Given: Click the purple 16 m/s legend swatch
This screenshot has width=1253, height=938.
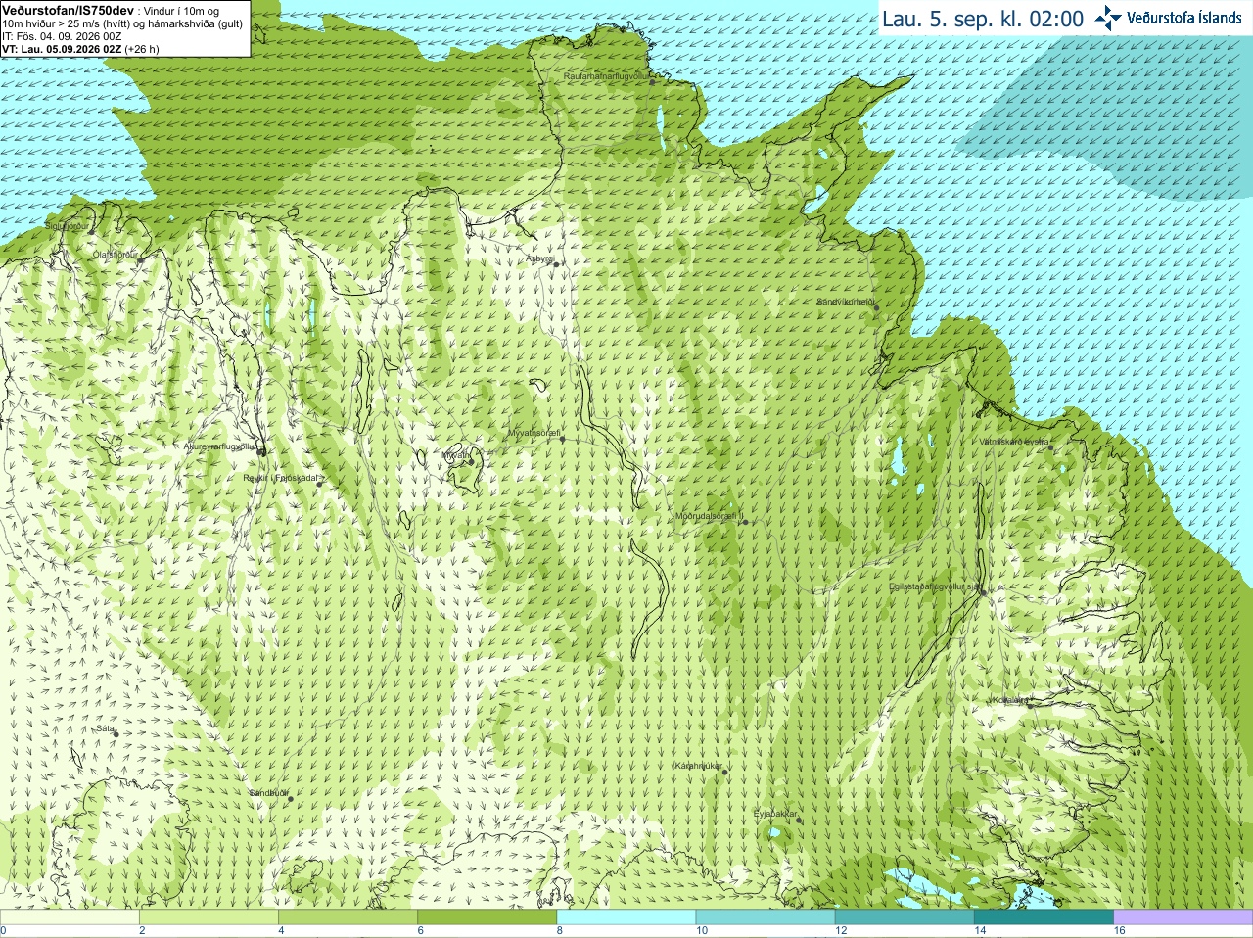Looking at the screenshot, I should click(1183, 917).
